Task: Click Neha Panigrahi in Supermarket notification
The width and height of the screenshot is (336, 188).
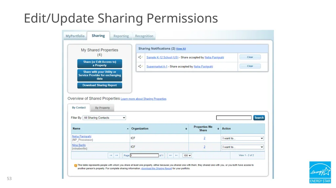Action: [203, 66]
